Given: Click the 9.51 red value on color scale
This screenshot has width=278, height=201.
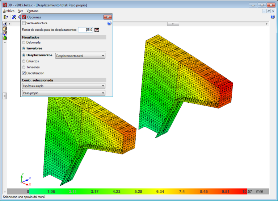Looking at the screenshot, I should pyautogui.click(x=226, y=192).
